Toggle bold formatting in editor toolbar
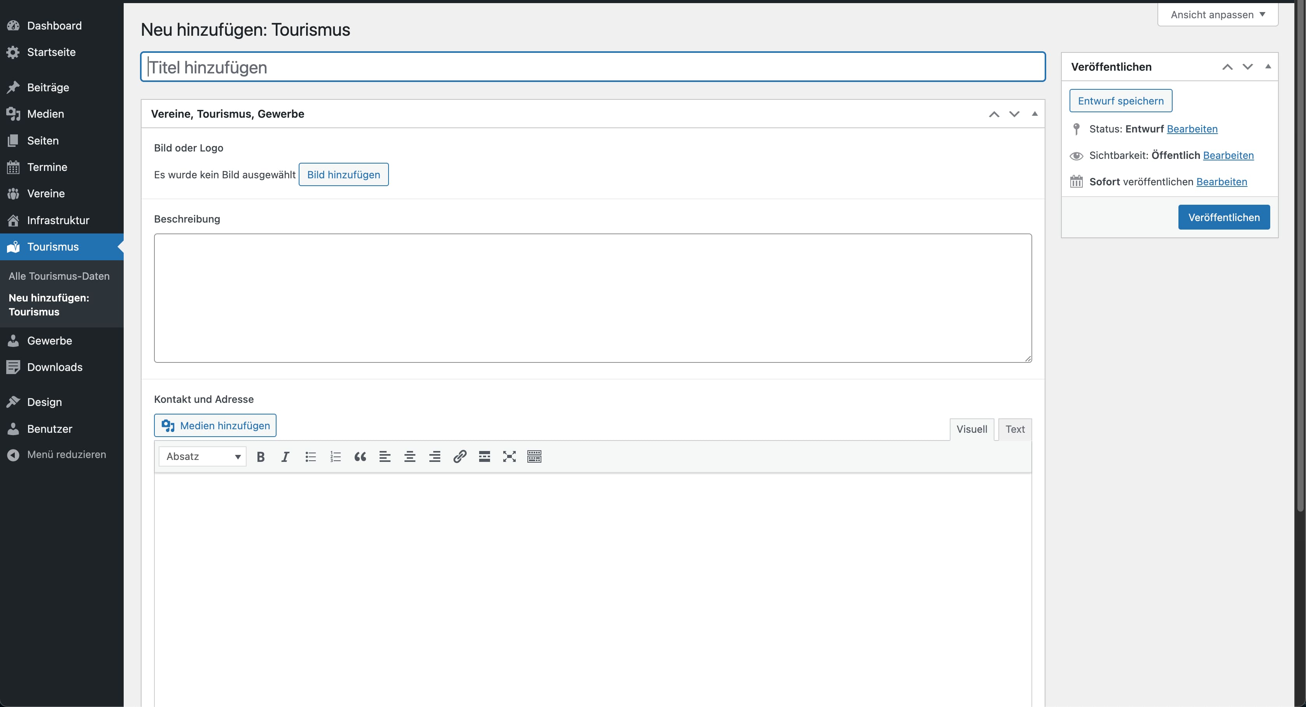The height and width of the screenshot is (707, 1306). [261, 456]
